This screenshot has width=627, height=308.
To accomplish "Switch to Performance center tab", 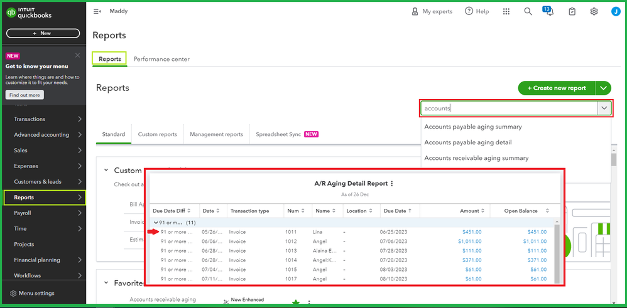I will point(161,59).
